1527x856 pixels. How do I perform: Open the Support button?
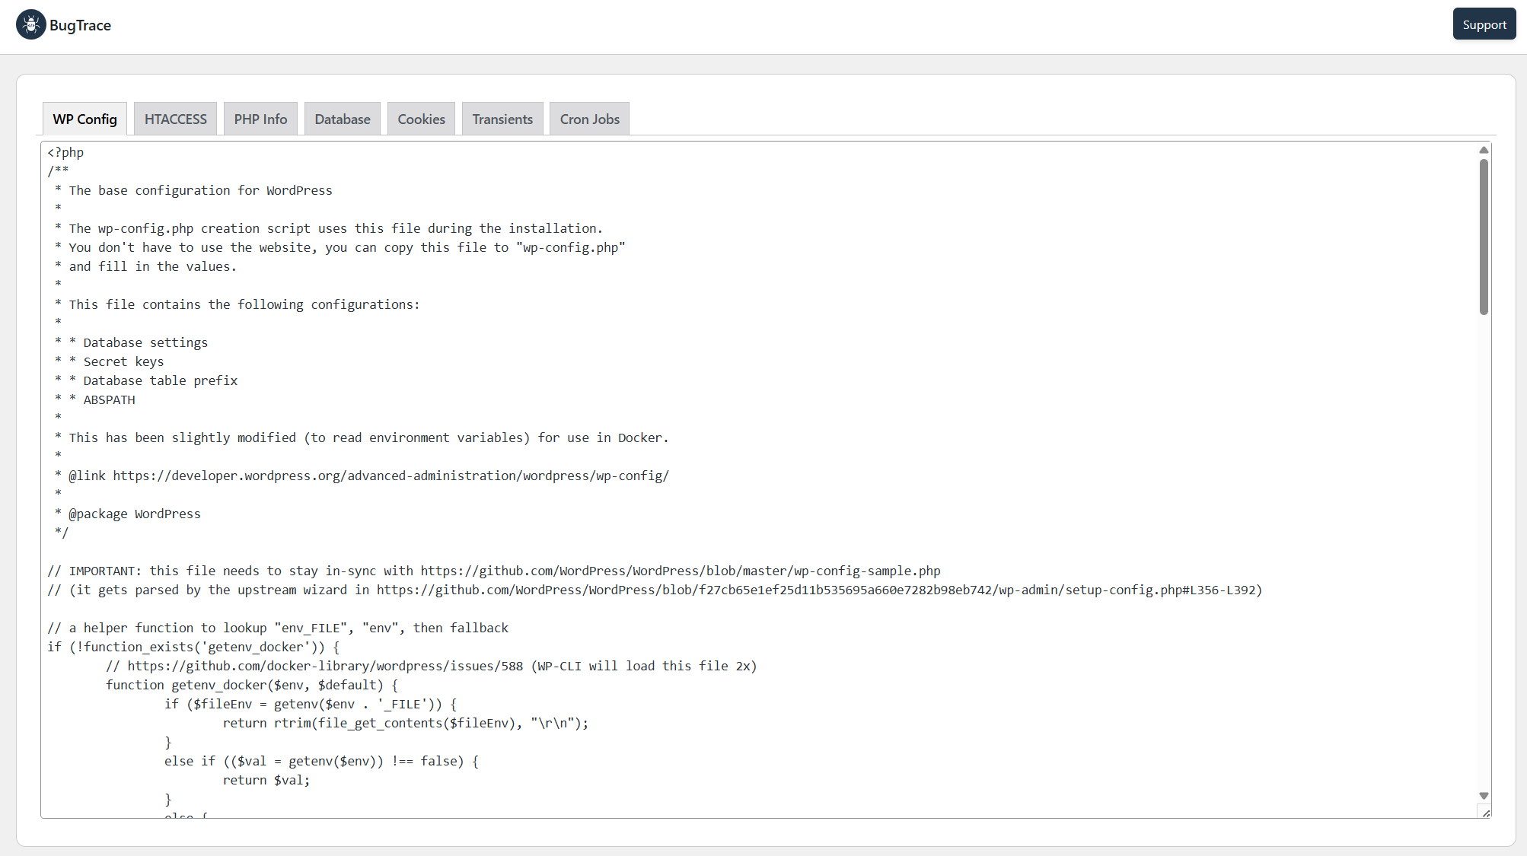pyautogui.click(x=1484, y=24)
